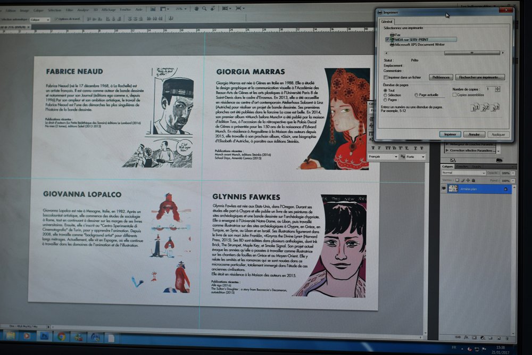This screenshot has width=532, height=355.
Task: Click the Chrome icon in the taskbar
Action: (x=61, y=336)
